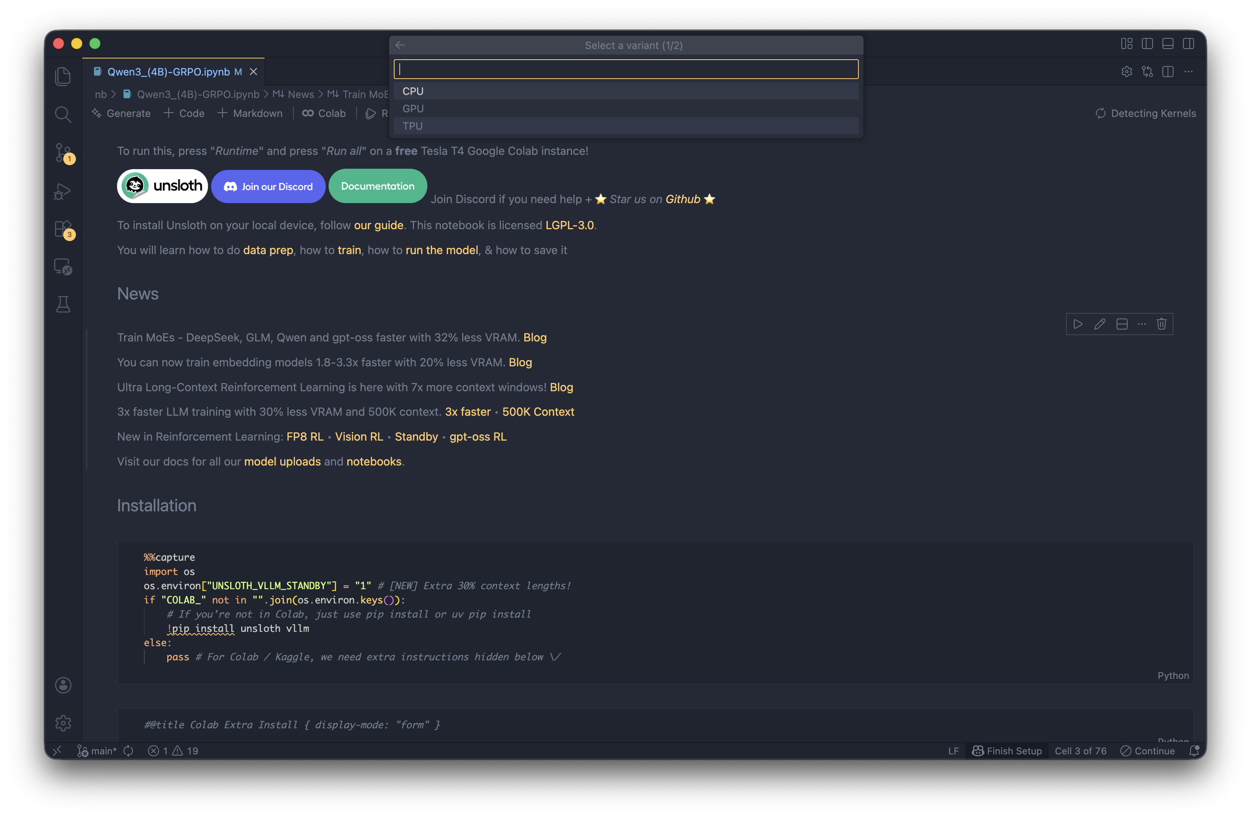Click the edit cell pencil icon

pyautogui.click(x=1100, y=324)
